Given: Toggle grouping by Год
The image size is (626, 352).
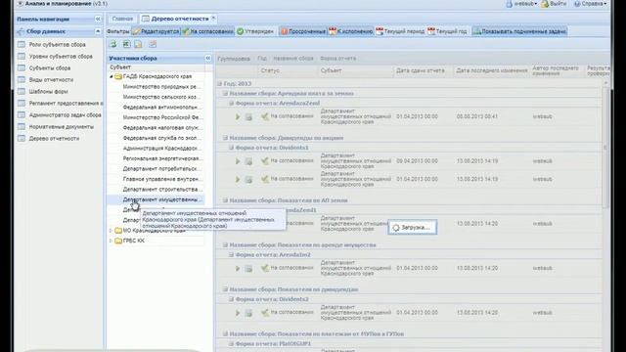Looking at the screenshot, I should click(x=262, y=59).
